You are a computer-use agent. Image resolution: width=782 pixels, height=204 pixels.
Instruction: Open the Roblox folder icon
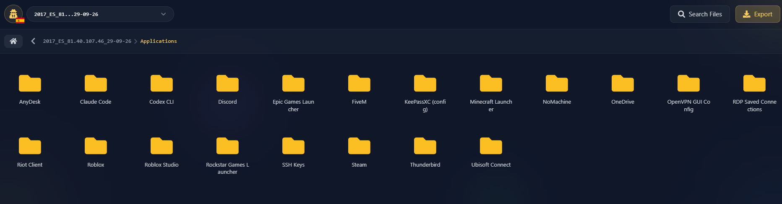(x=96, y=146)
